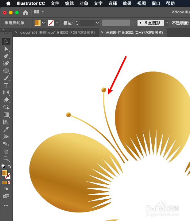Viewport: 190px width, 221px height.
Task: Open the 文件 menu
Action: coord(55,3)
